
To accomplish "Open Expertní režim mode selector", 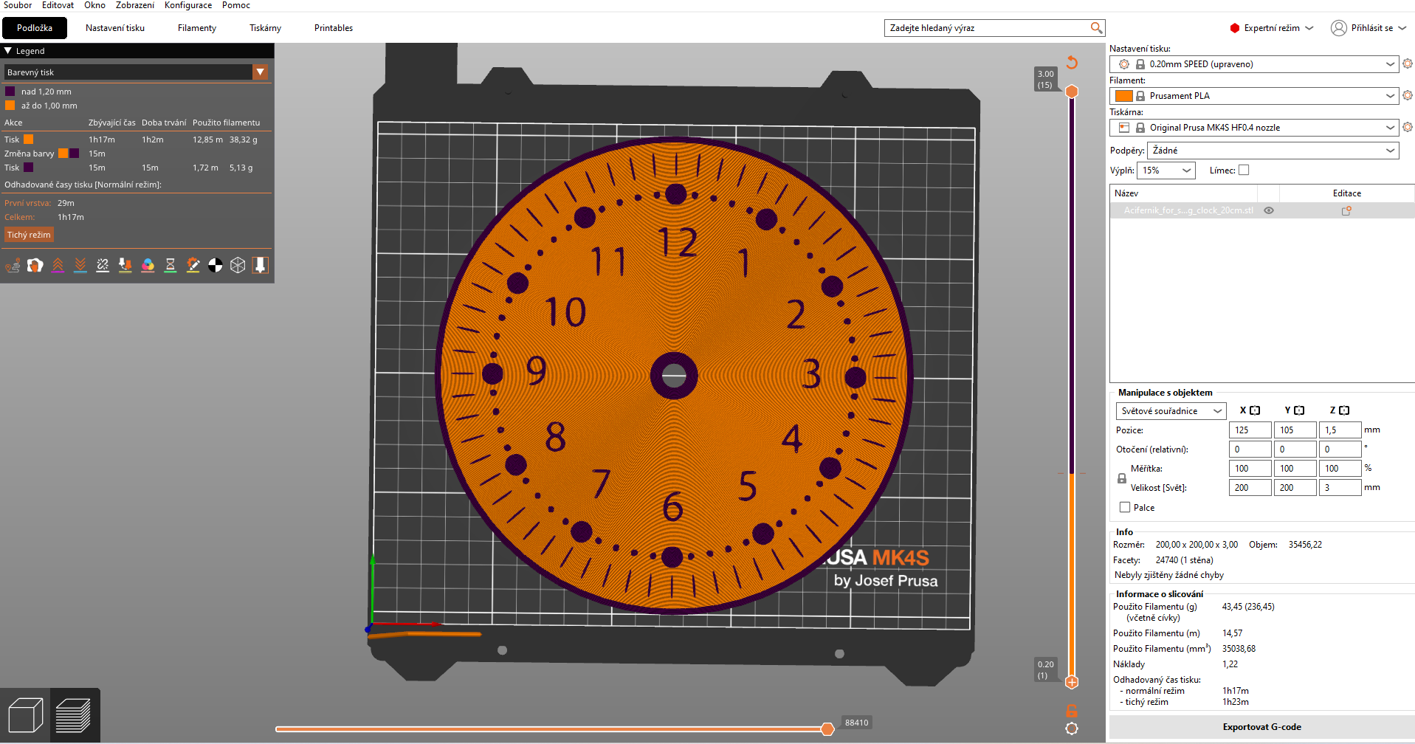I will point(1272,28).
